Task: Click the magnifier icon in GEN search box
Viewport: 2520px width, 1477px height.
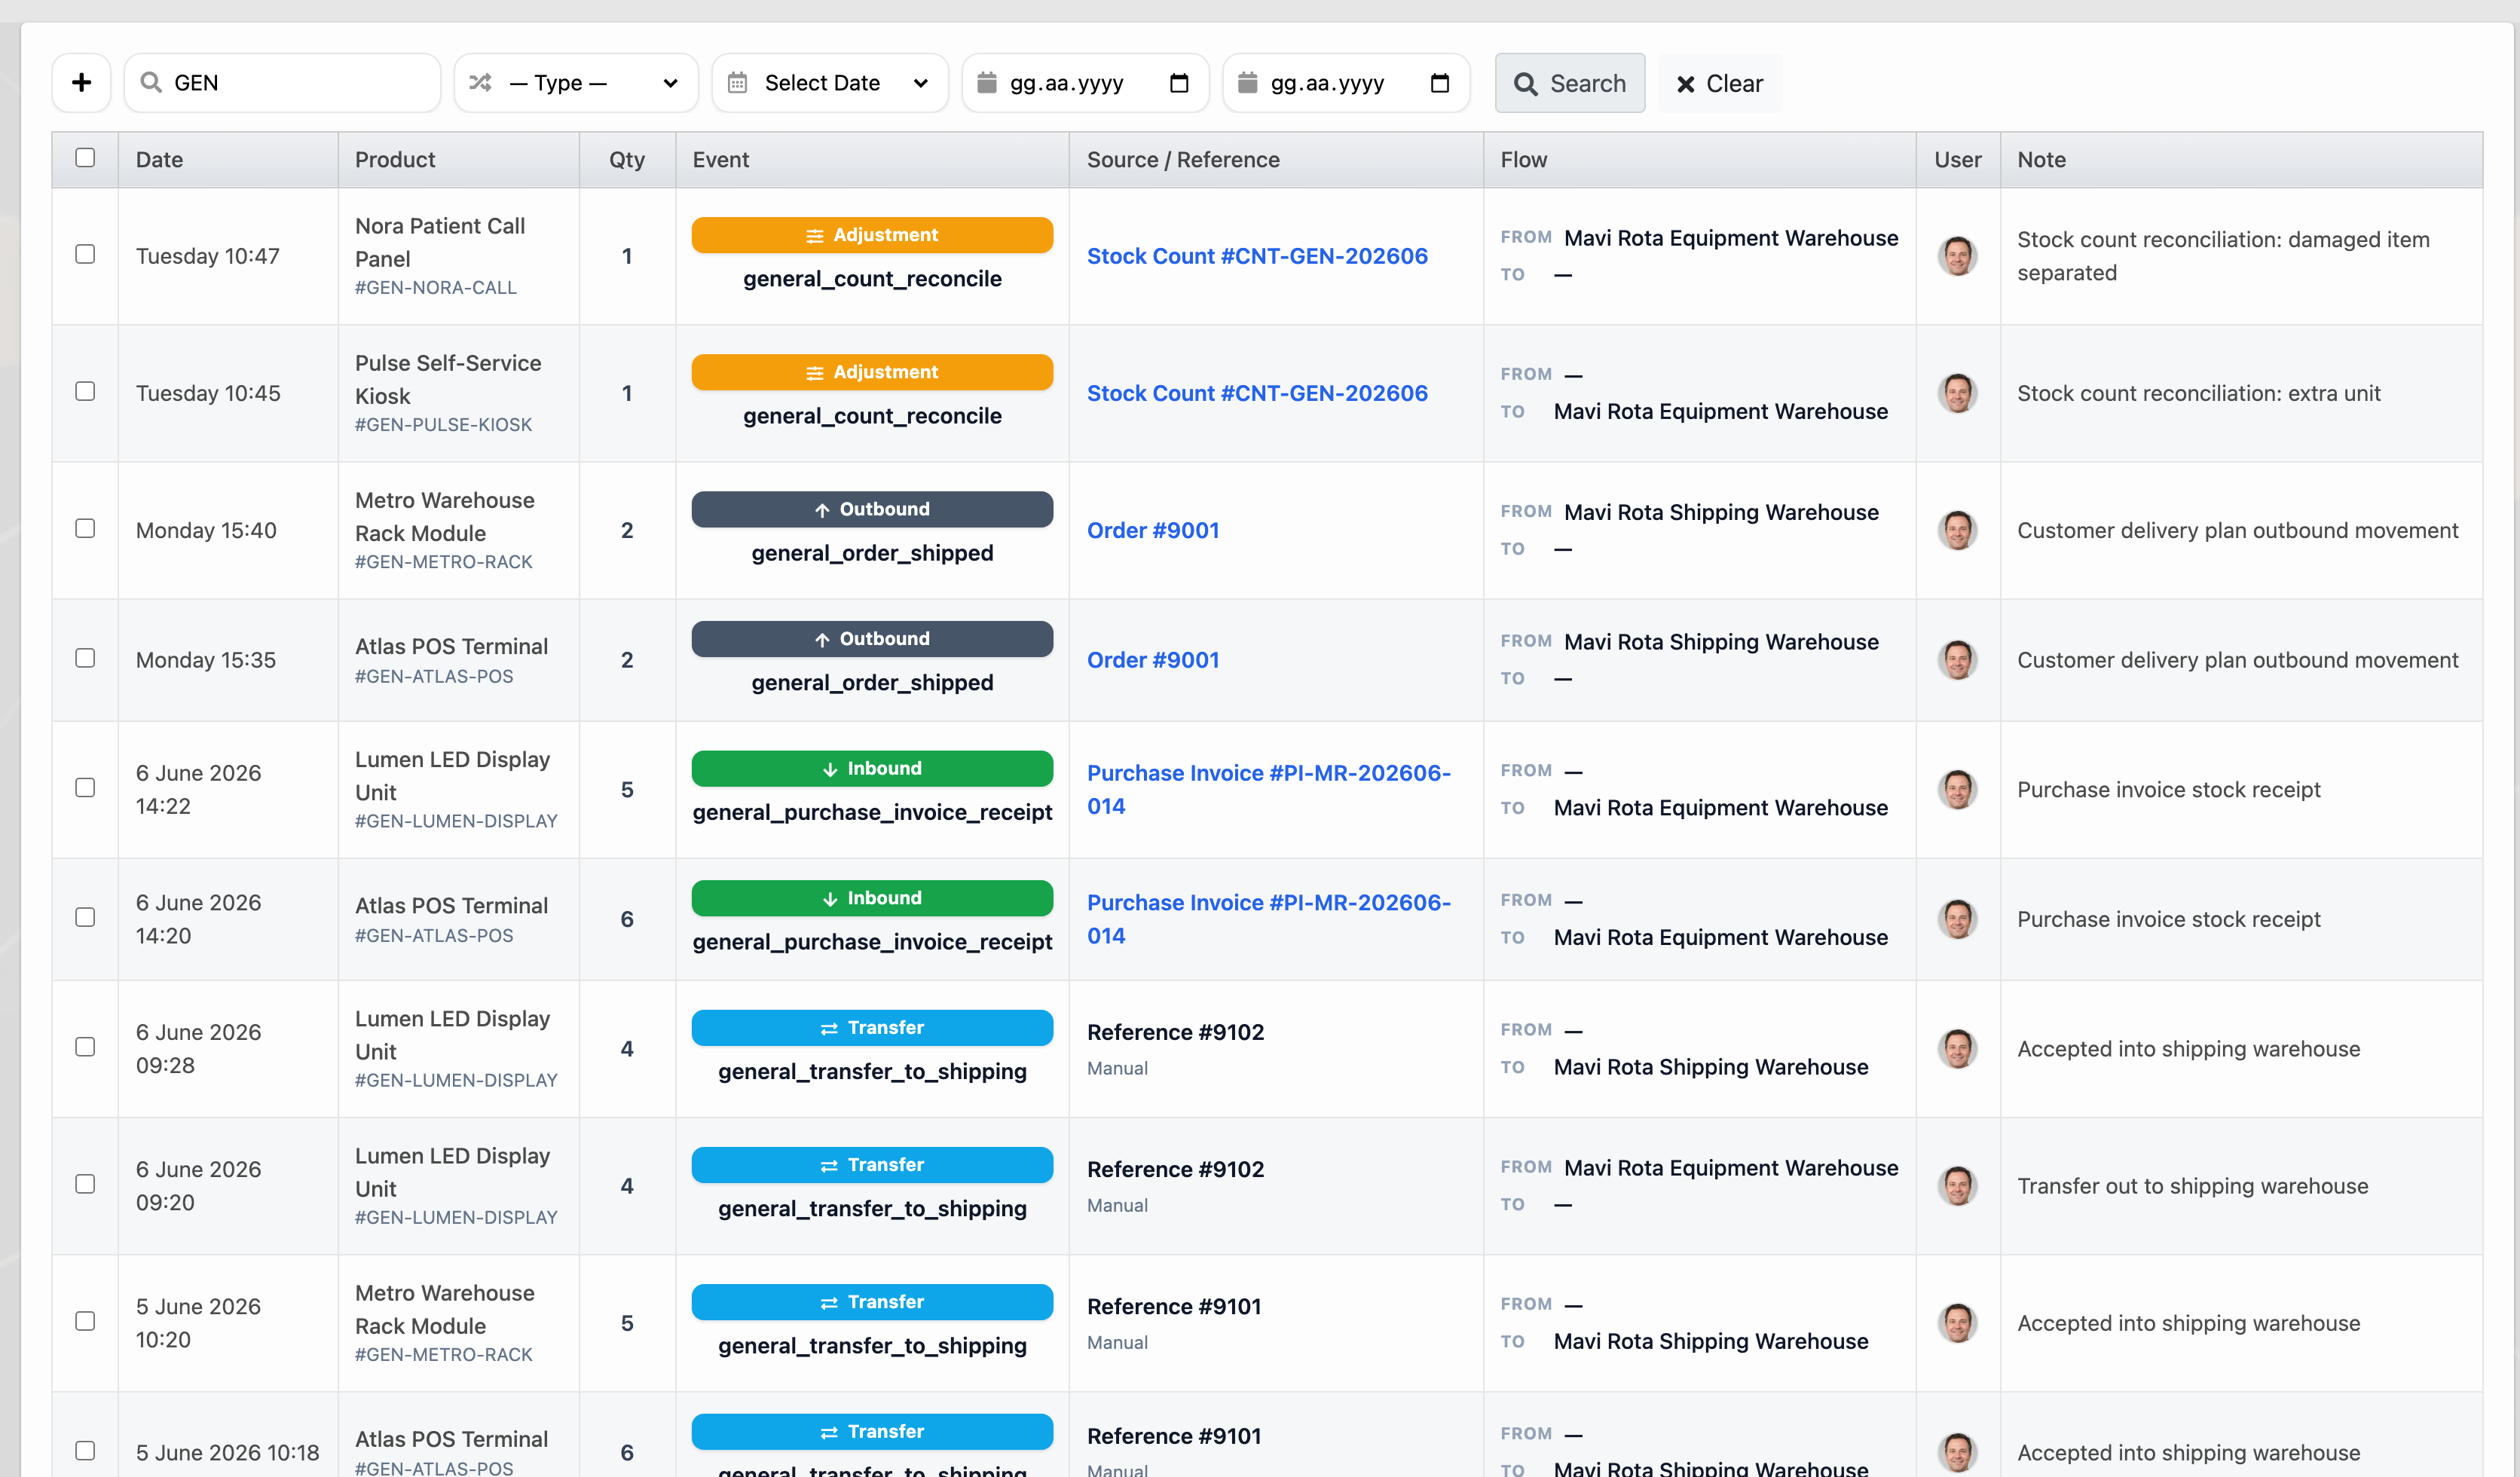Action: [x=151, y=83]
